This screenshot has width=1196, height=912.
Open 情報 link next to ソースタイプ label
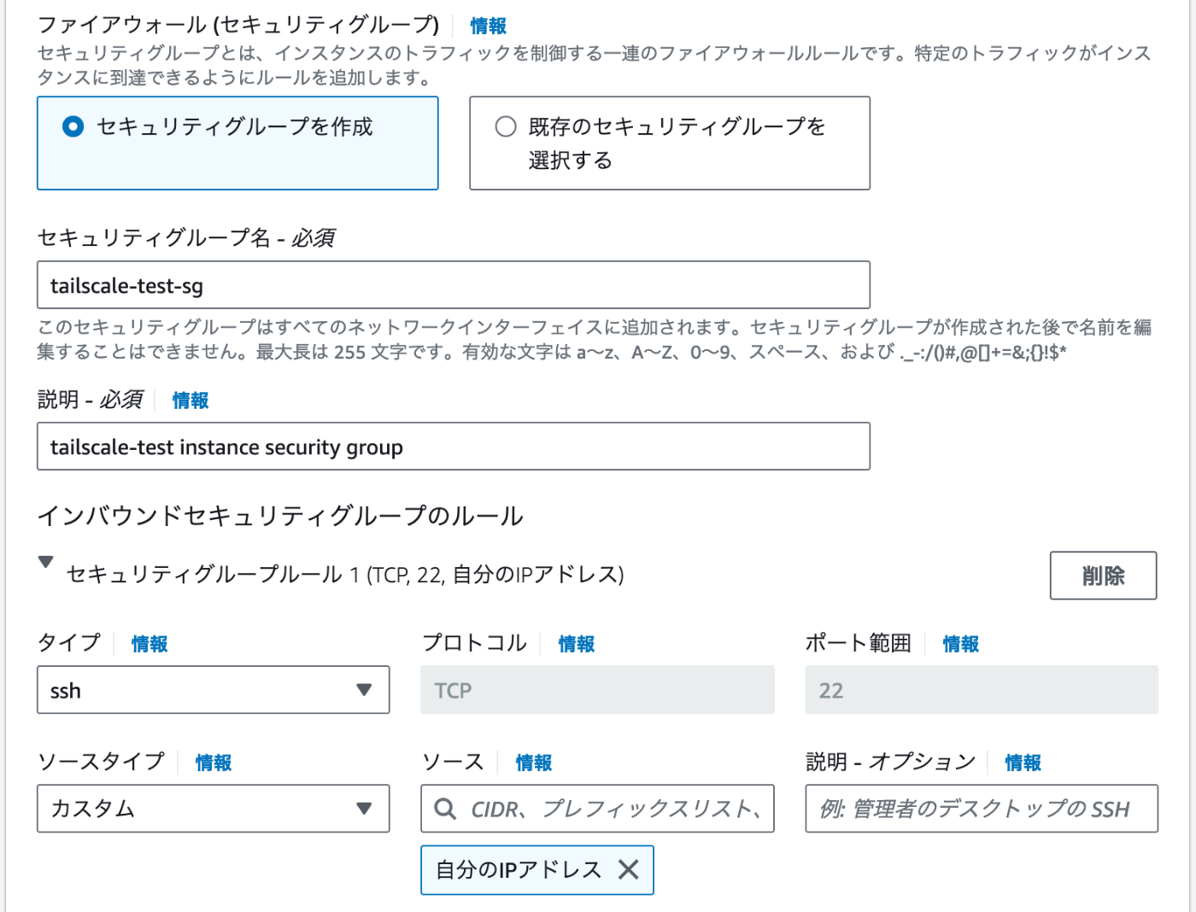click(214, 763)
